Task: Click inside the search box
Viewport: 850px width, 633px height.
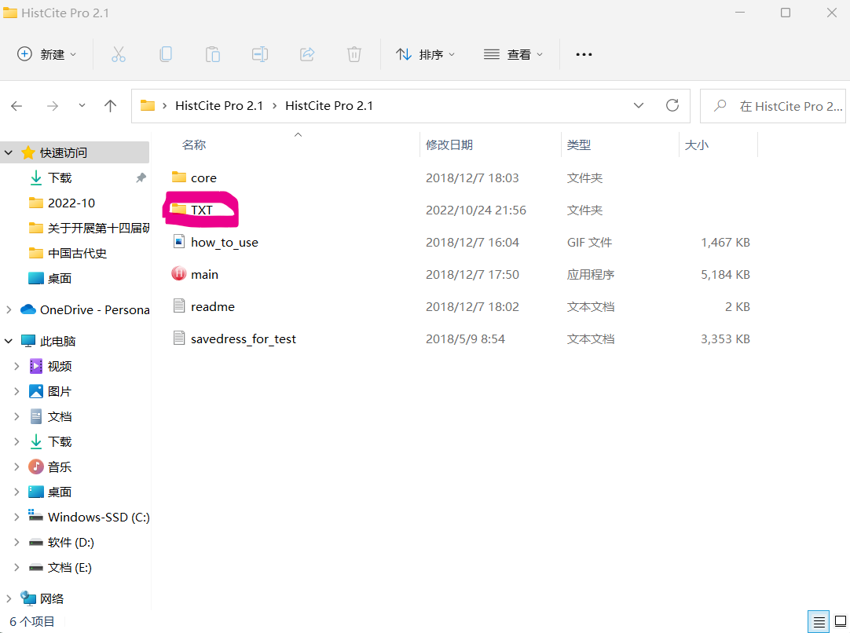Action: (x=778, y=105)
